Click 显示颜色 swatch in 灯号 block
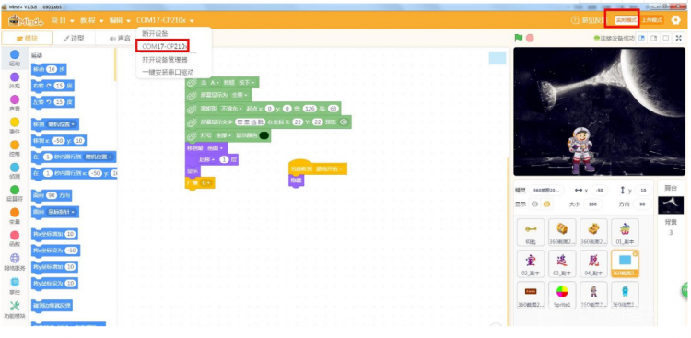Screen dimensions: 691x338 point(264,135)
